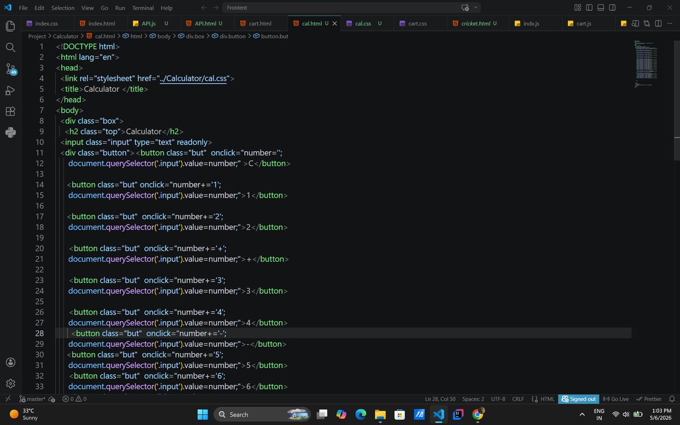Open the Edit menu

[x=39, y=8]
